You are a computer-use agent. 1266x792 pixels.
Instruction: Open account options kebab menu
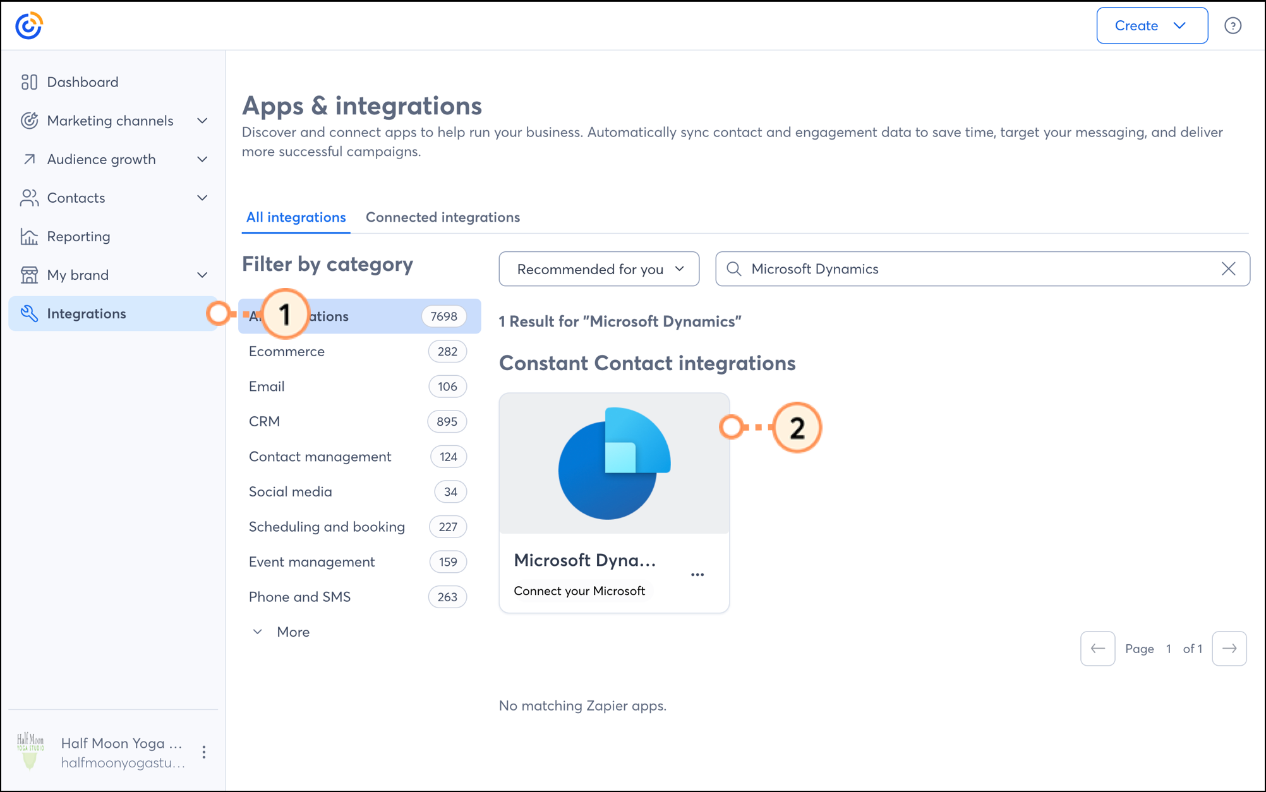203,752
